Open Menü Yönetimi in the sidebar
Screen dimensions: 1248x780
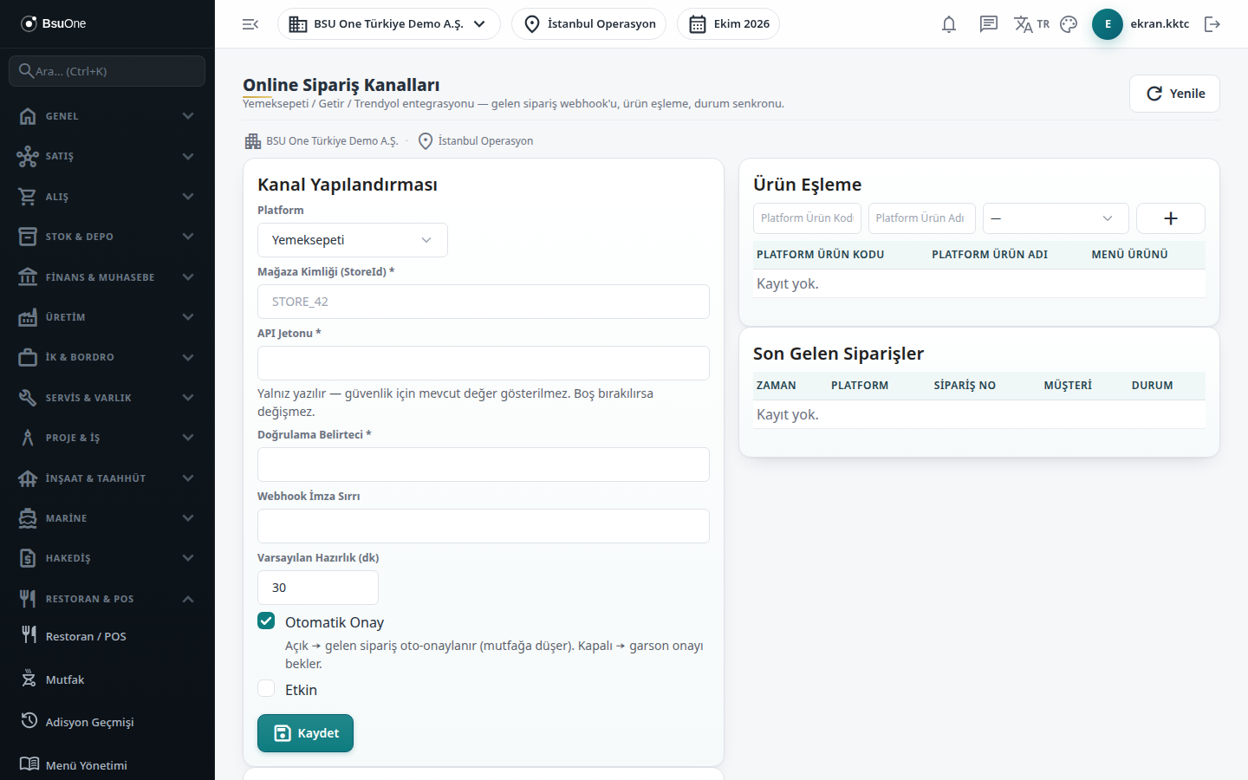[107, 765]
